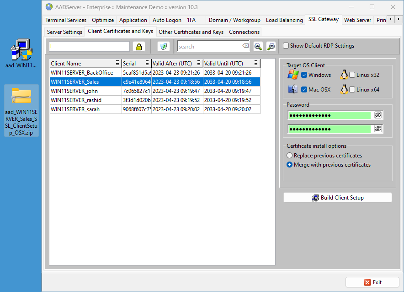This screenshot has height=292, width=404.
Task: Open the ClientSetup_OSX.zip desktop file
Action: point(21,110)
